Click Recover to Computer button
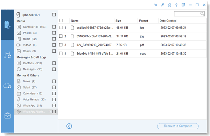210x136 pixels. [x=178, y=126]
